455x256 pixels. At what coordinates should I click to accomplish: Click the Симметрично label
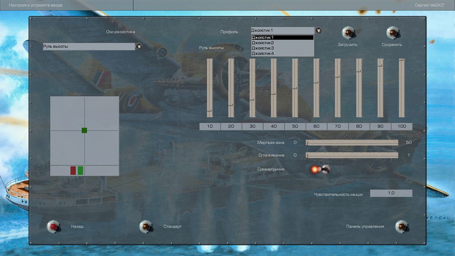[x=271, y=169]
